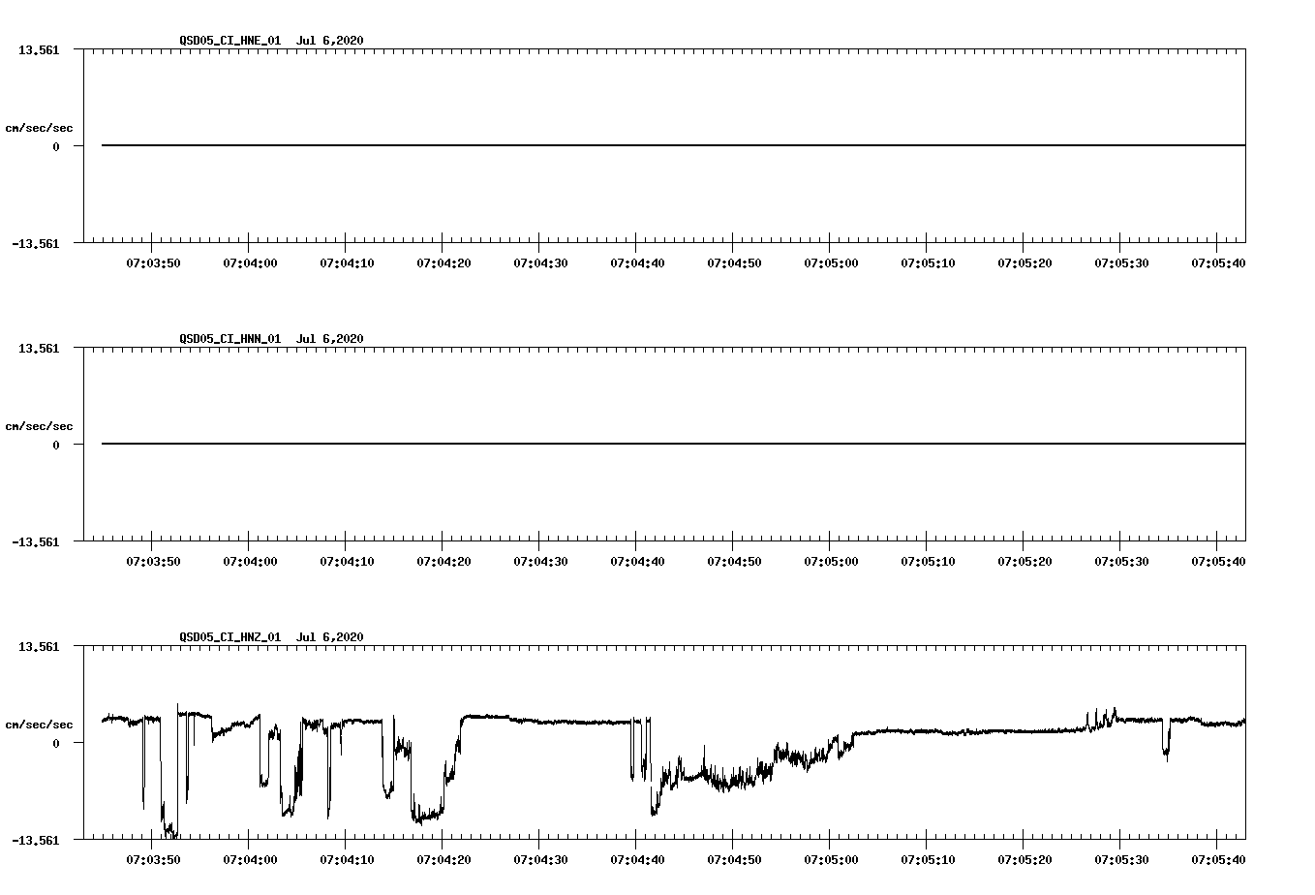Click the 13.561 upper limit on HNE plot
1315x895 pixels.
point(39,49)
